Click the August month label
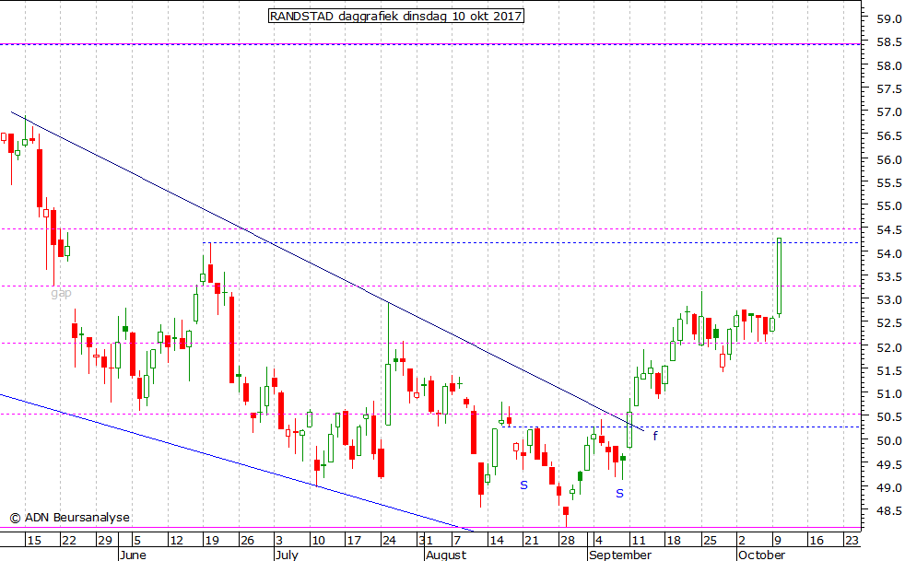 [x=445, y=555]
